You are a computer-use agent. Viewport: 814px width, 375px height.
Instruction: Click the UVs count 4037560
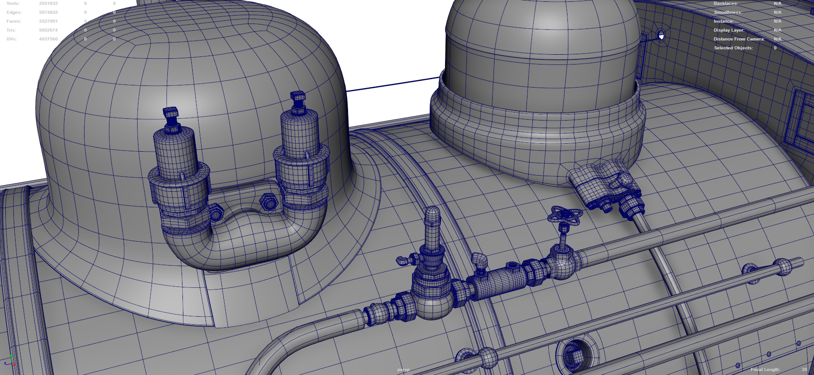[x=48, y=39]
